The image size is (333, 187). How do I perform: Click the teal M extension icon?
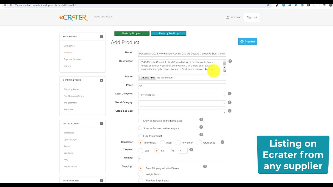point(290,5)
